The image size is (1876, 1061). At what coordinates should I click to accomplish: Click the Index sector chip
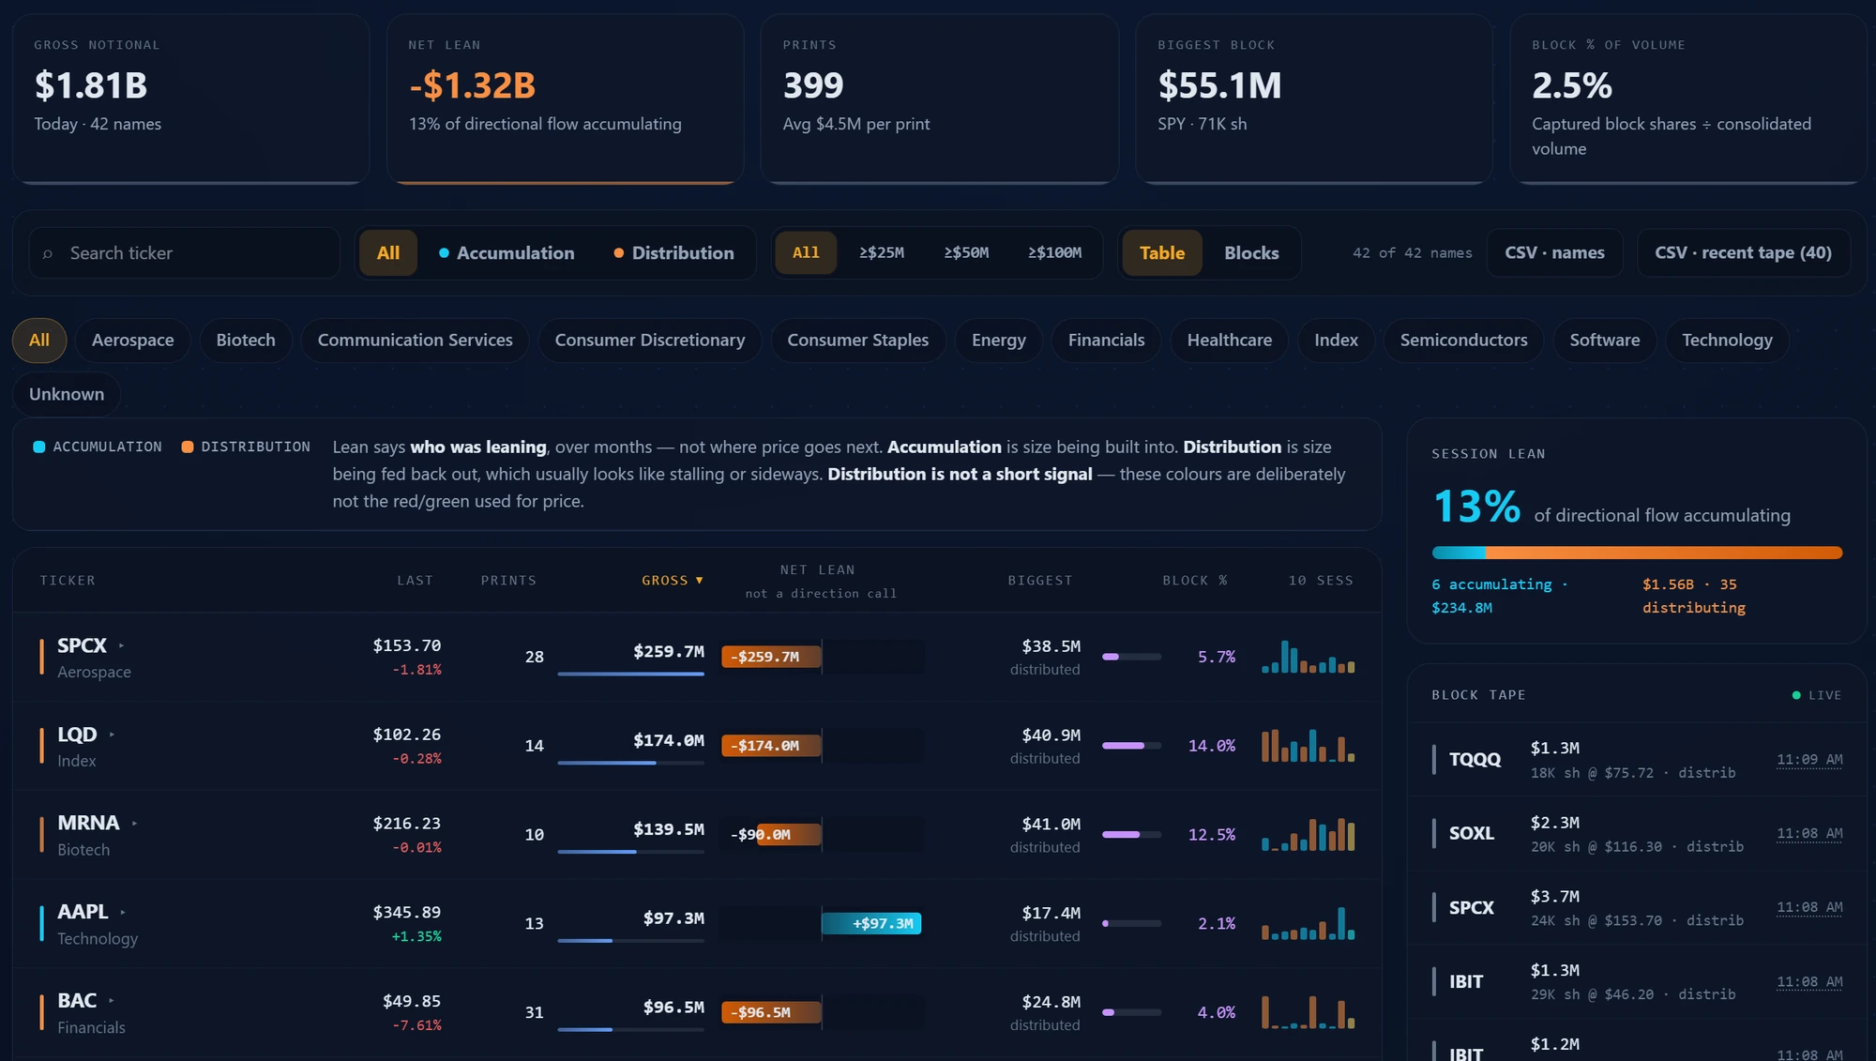pyautogui.click(x=1336, y=341)
